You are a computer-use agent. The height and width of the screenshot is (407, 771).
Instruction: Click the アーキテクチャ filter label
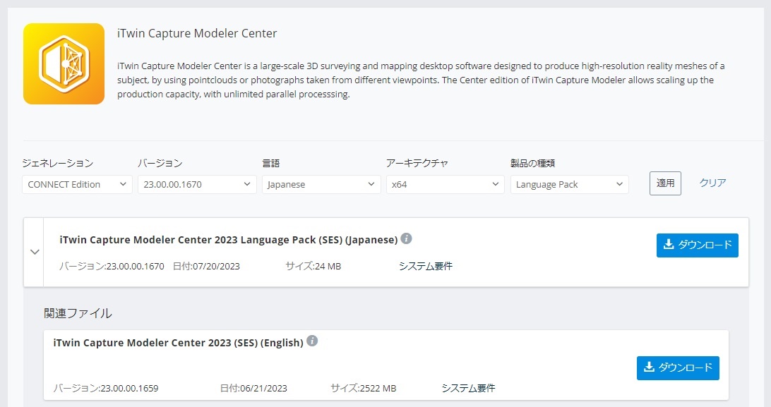(417, 163)
